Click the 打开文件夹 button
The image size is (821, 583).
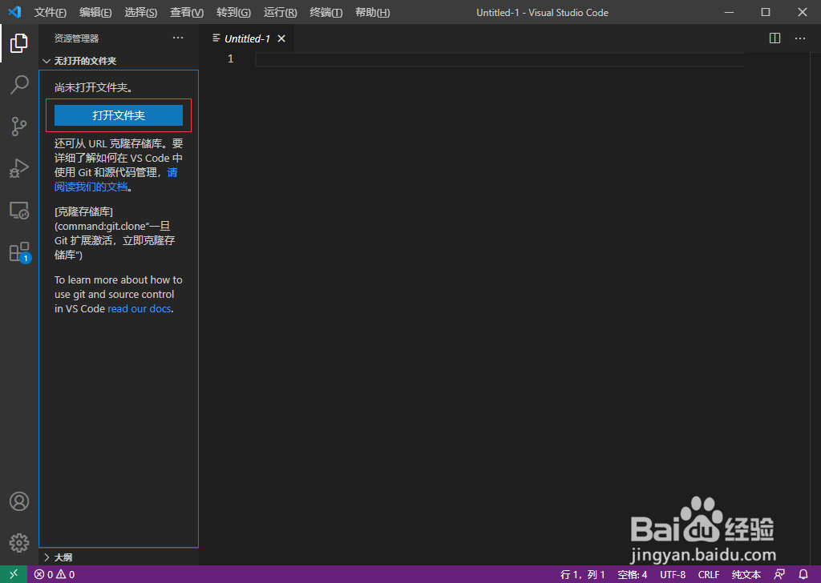[119, 115]
